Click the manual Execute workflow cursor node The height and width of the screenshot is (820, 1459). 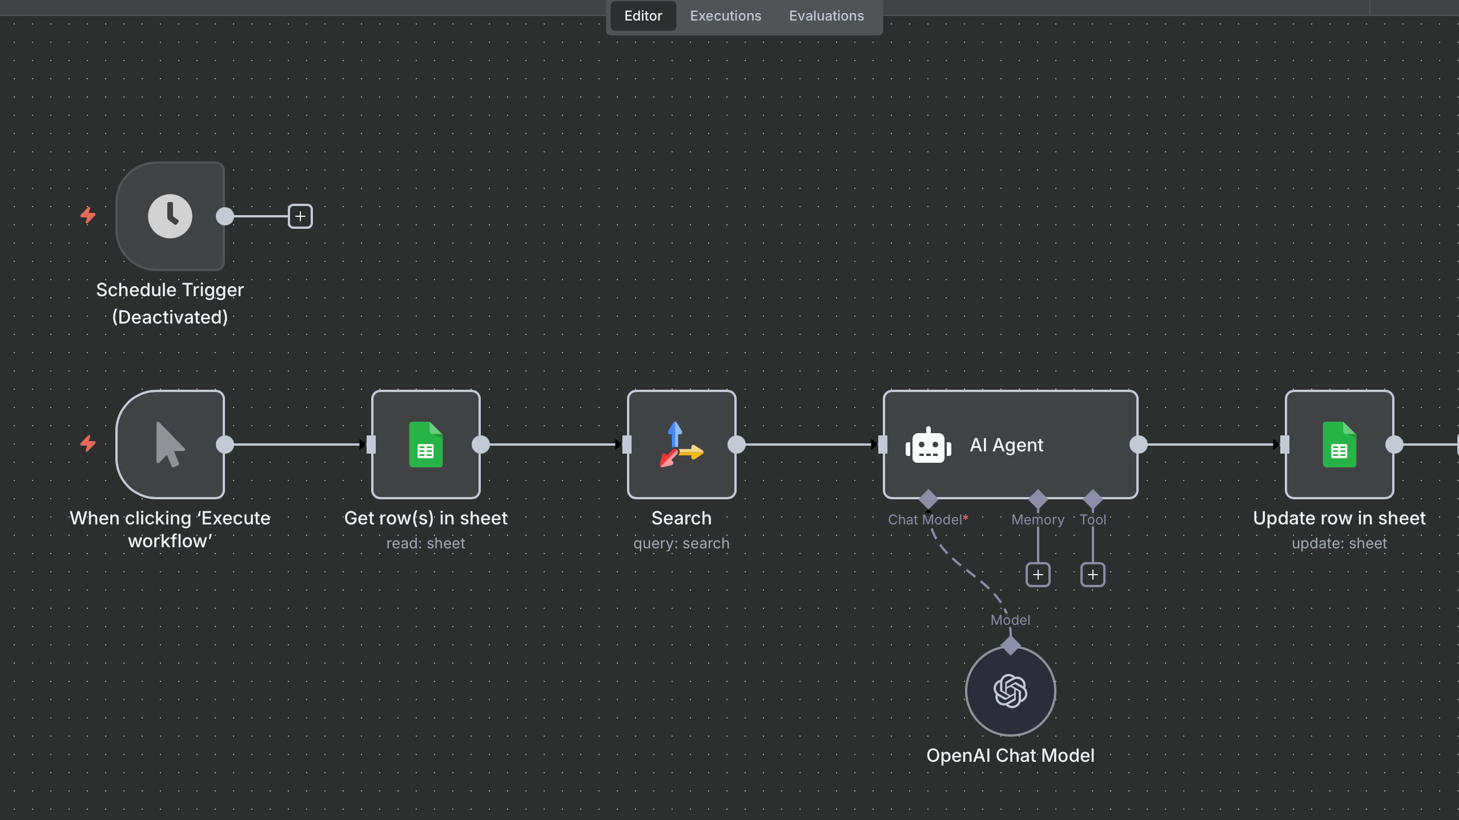click(170, 445)
